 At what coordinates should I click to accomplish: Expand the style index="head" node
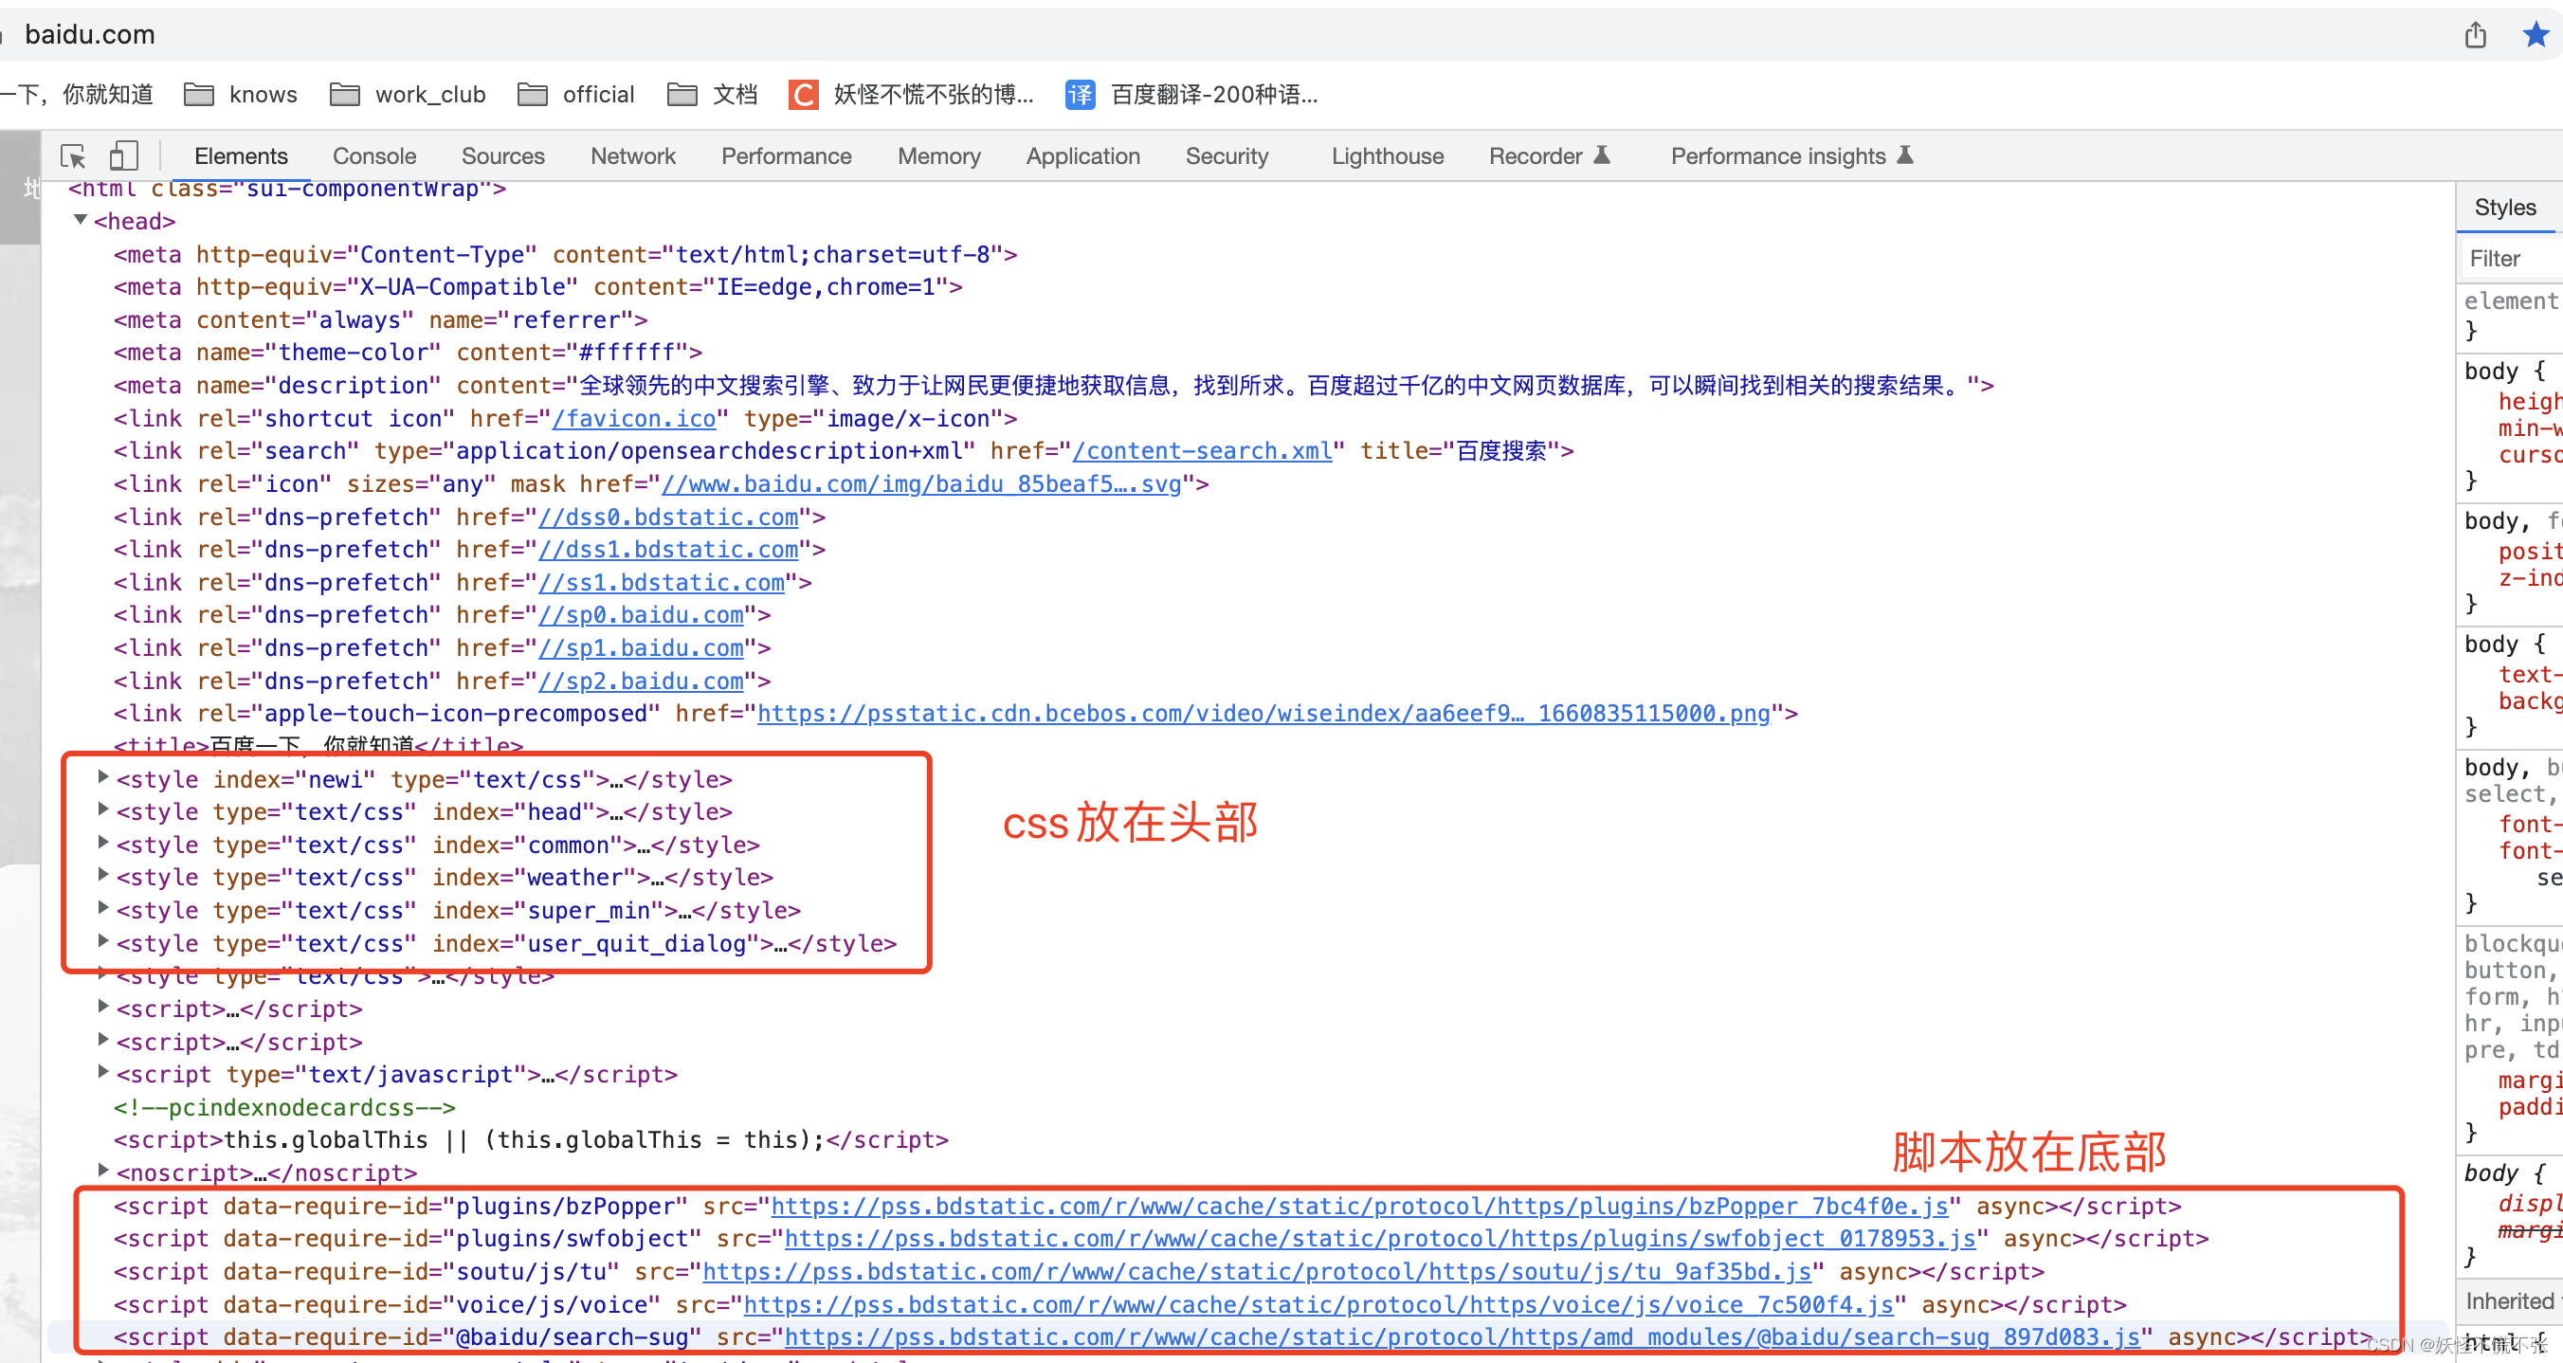pyautogui.click(x=102, y=809)
